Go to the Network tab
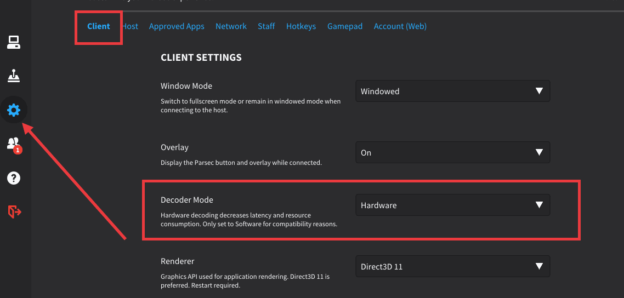Screen dimensions: 624x298 [x=231, y=26]
